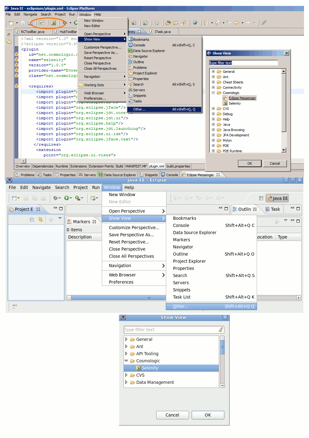This screenshot has height=438, width=309.
Task: Click Cancel in Show View dialog listing Eclipse Messenger
Action: [x=275, y=163]
